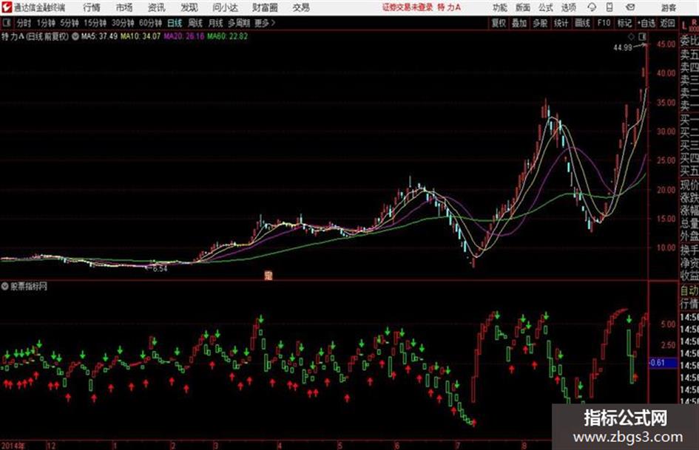Screen dimensions: 699x450
Task: Click the customer service headset icon
Action: [592, 7]
